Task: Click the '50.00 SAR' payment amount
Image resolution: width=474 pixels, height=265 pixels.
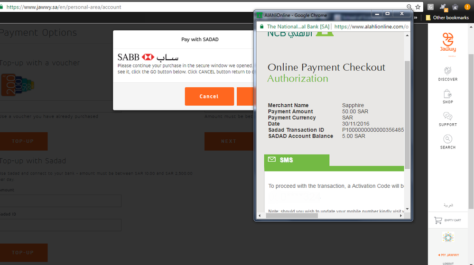Action: [355, 111]
